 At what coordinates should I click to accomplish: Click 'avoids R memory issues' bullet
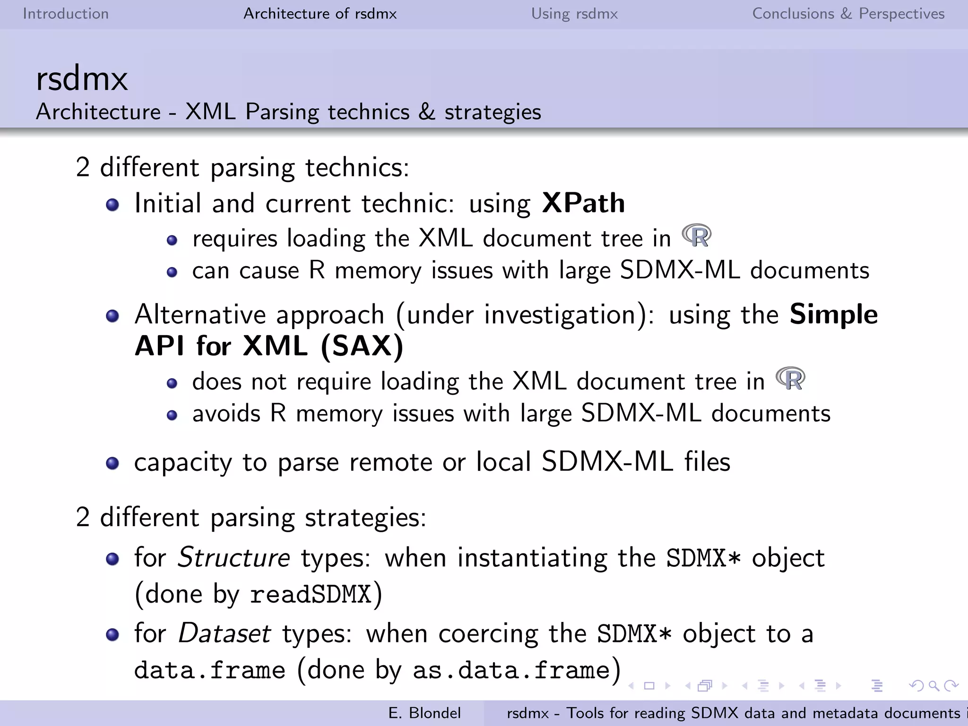click(x=511, y=414)
